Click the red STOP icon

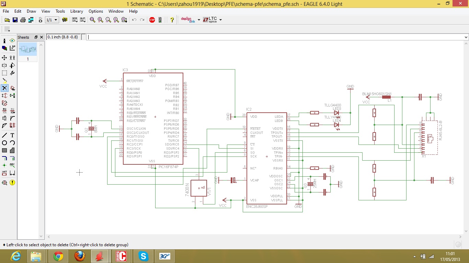point(152,20)
